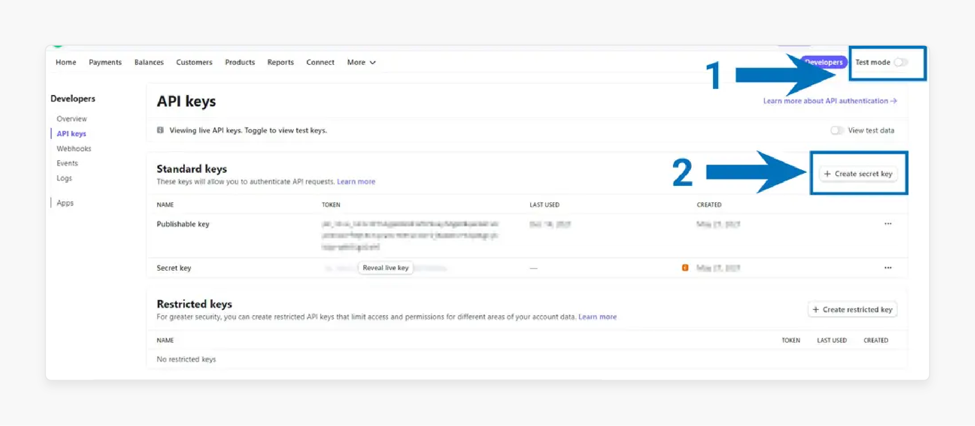Click the API keys page heading
975x426 pixels.
pyautogui.click(x=186, y=101)
